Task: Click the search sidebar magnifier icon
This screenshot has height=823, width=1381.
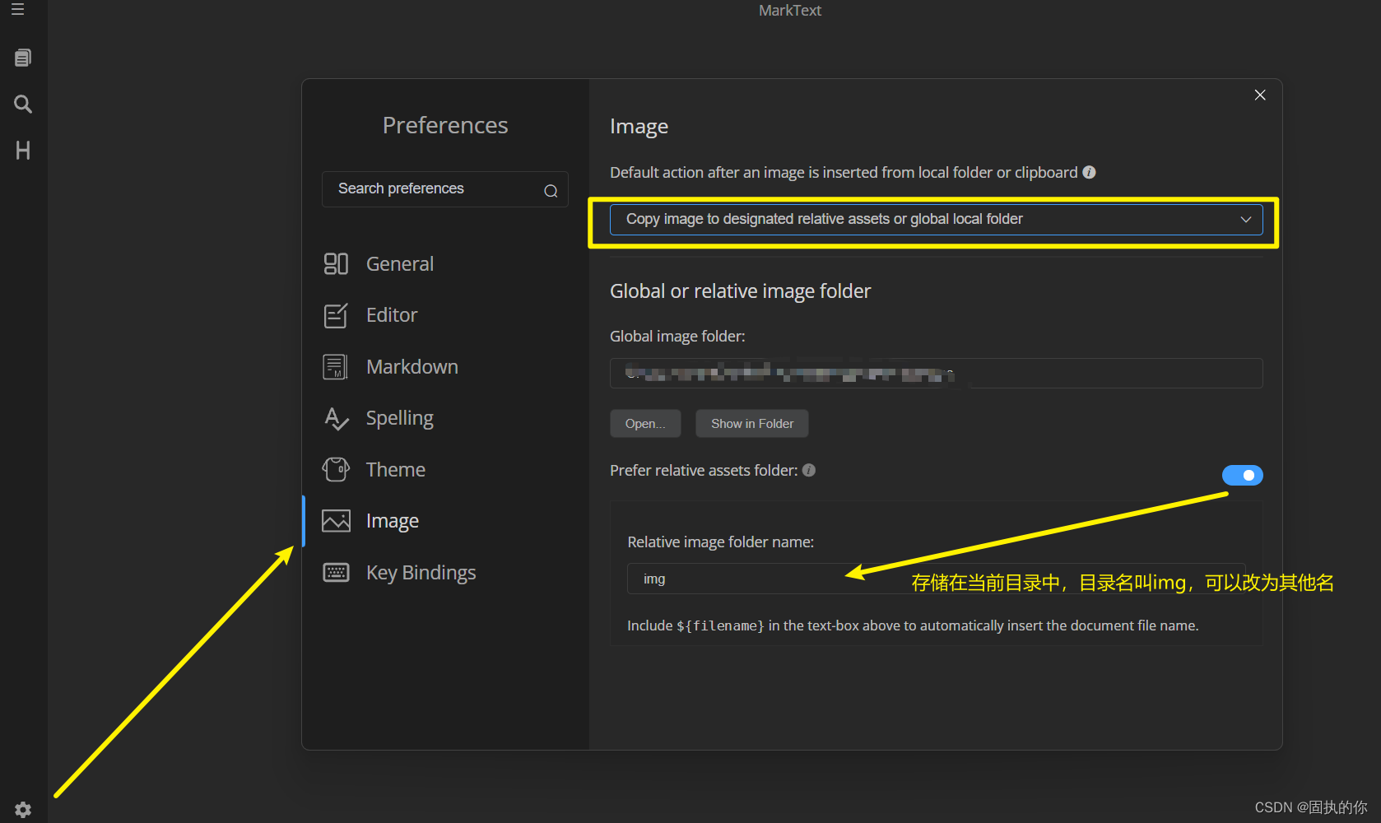Action: [23, 104]
